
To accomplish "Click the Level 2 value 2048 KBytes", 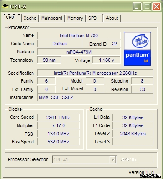I will click(x=133, y=134).
